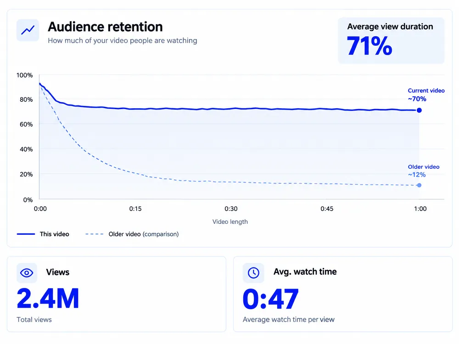Toggle the This video legend entry
The image size is (459, 344).
43,234
